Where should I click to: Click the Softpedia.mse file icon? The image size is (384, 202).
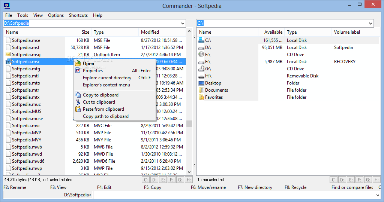pyautogui.click(x=8, y=40)
